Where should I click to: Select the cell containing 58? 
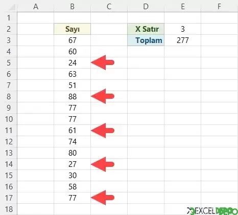click(73, 187)
